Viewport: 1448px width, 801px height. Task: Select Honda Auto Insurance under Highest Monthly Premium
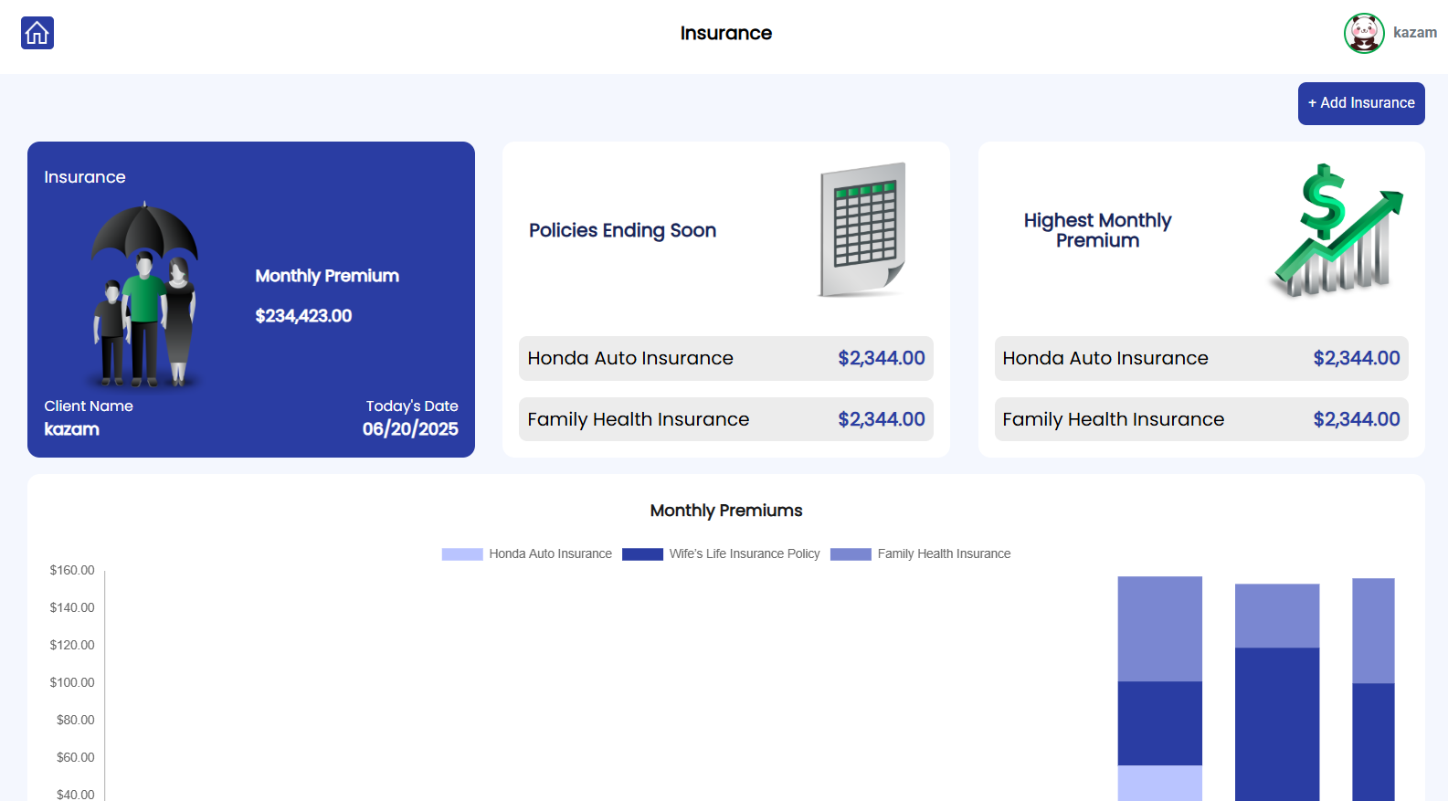point(1200,358)
